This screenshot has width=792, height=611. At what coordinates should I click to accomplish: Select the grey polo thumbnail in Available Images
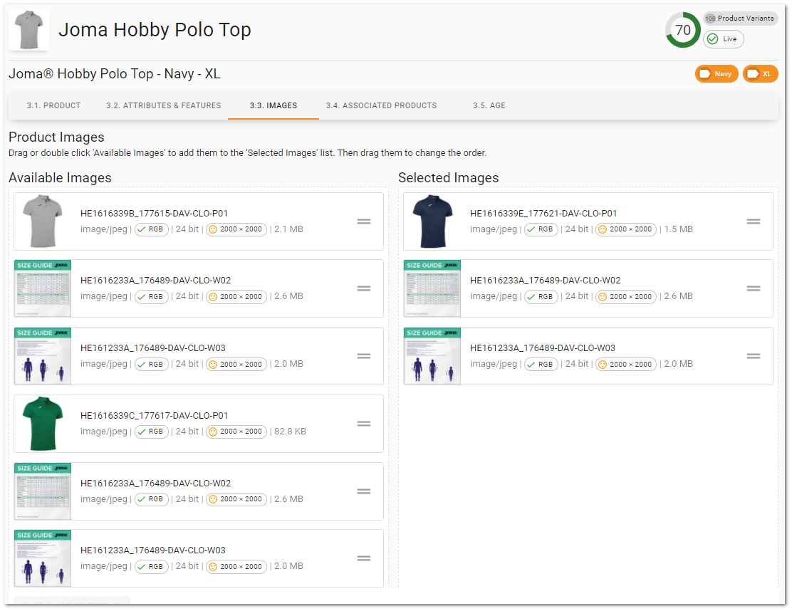coord(43,221)
